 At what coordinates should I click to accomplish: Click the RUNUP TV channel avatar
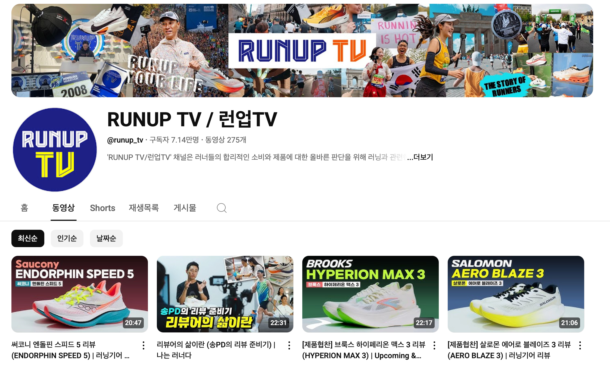55,150
